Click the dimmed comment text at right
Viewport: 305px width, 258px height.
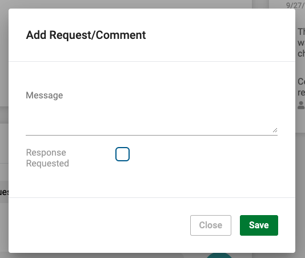click(x=301, y=42)
